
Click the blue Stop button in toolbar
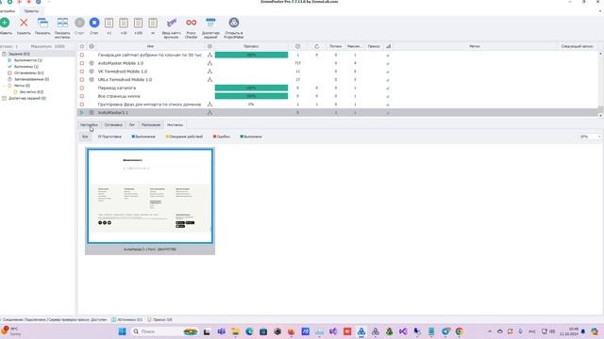tap(94, 23)
